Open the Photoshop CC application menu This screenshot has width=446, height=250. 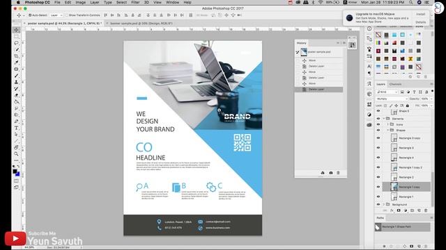[37, 2]
